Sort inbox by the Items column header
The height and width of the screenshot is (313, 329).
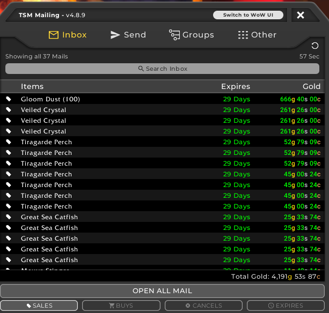tap(32, 86)
